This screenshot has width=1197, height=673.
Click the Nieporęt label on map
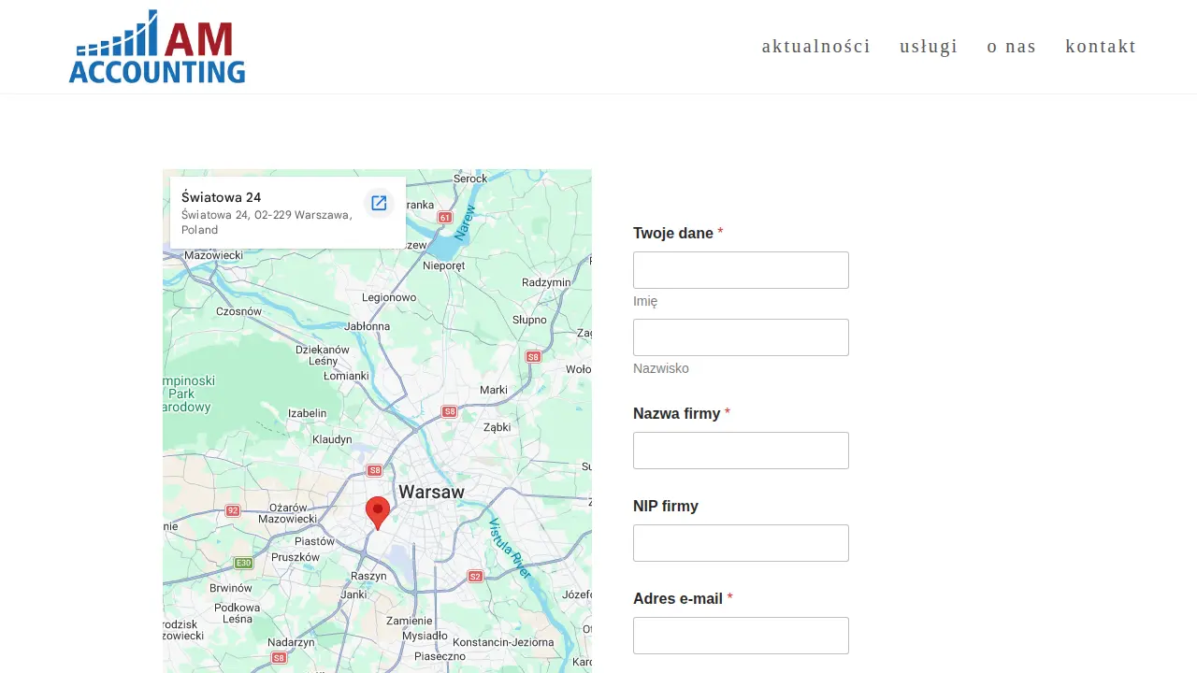point(444,265)
